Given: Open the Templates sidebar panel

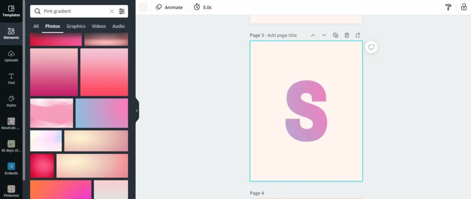Looking at the screenshot, I should [x=11, y=11].
